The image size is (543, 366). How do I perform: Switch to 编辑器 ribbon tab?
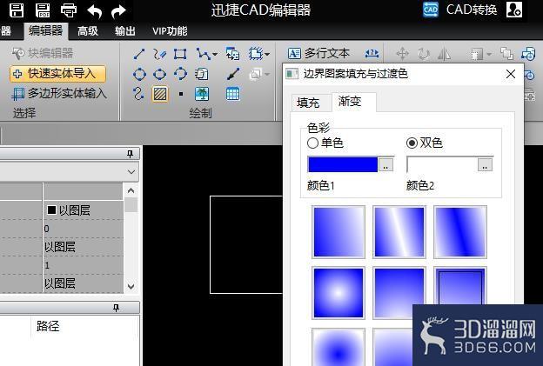tap(46, 30)
